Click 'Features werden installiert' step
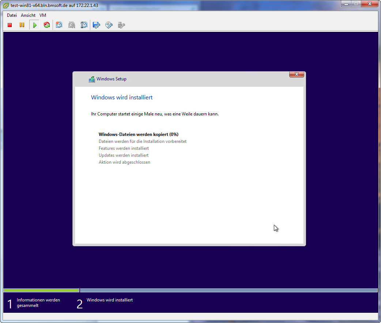Screen dimensions: 381x323 click(x=124, y=148)
